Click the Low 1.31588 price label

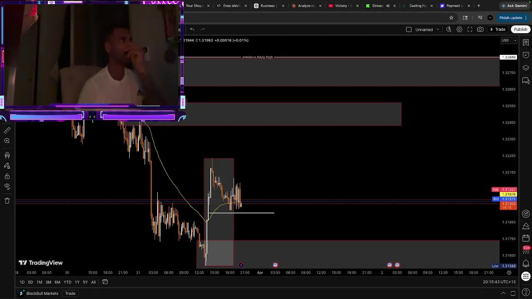504,266
